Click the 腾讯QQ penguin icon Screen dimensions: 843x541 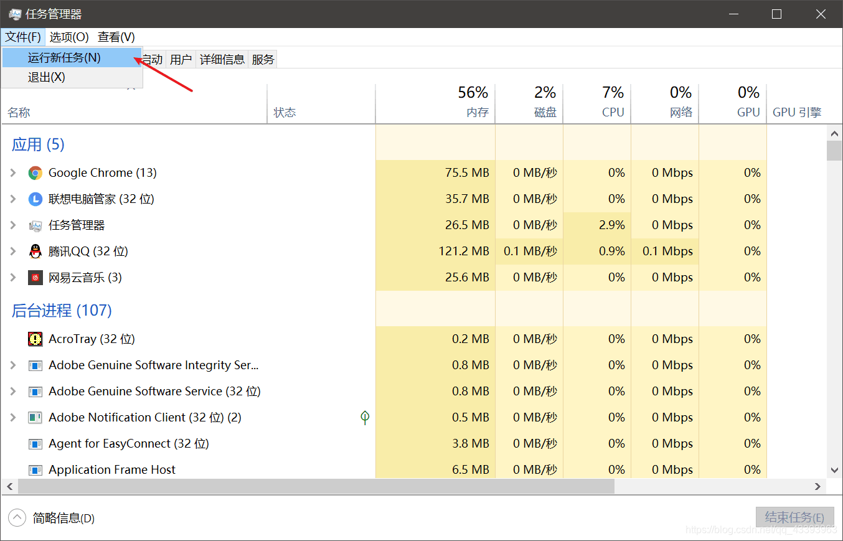tap(35, 252)
